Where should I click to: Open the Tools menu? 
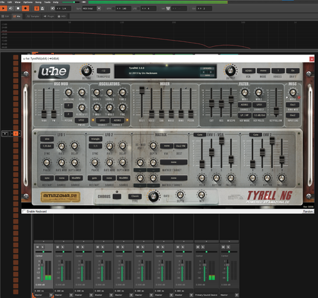click(x=47, y=2)
